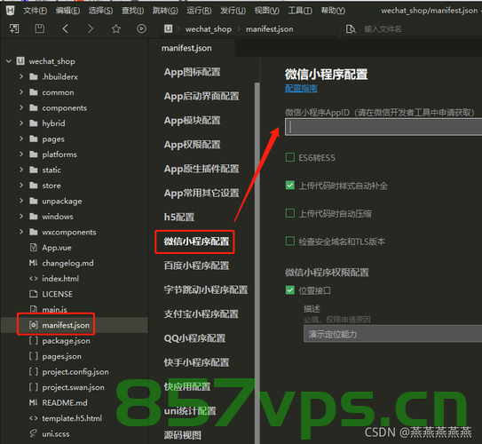
Task: Expand the unpackage folder
Action: pos(21,201)
